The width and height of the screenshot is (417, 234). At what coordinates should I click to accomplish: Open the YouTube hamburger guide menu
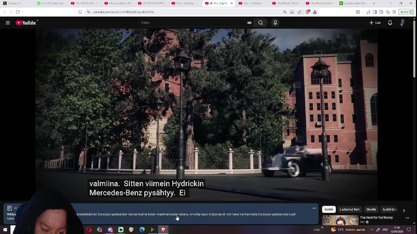point(8,23)
